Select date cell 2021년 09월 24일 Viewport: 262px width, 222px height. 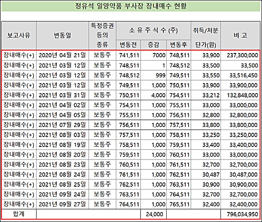coord(62,194)
